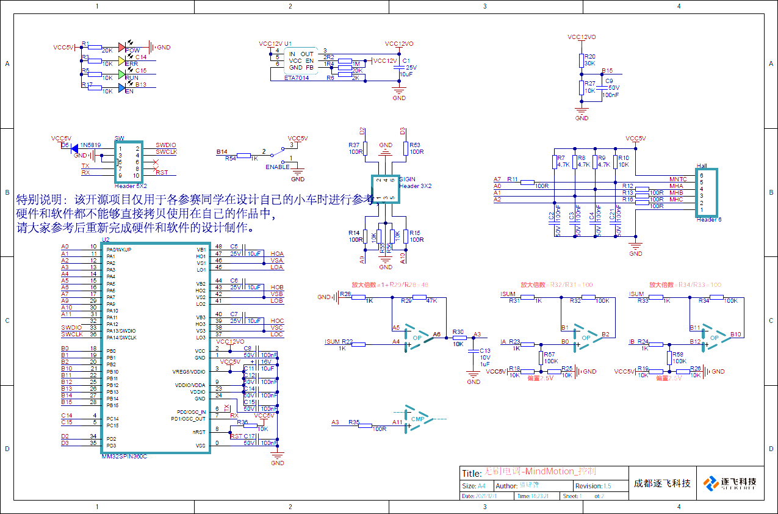Click the 'HOA' net label
This screenshot has height=514, width=778.
pyautogui.click(x=277, y=254)
